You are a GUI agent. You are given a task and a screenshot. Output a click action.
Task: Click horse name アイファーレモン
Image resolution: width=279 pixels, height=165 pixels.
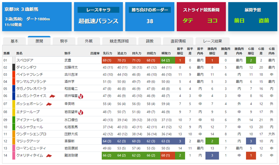[30, 120]
